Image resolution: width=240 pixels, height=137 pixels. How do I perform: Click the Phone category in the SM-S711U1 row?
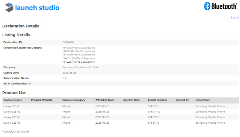[x=66, y=117]
